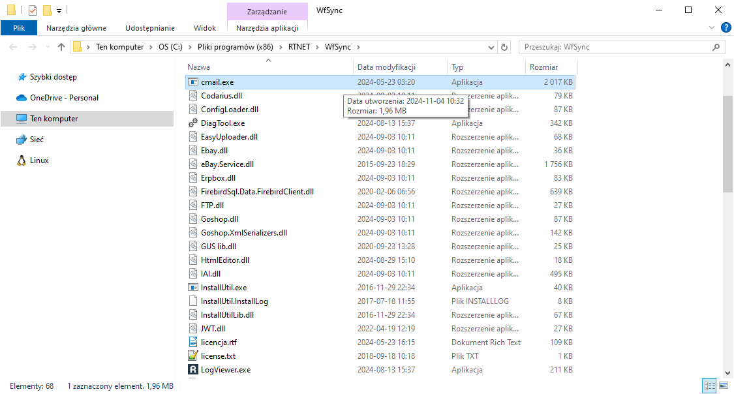Select the HtmlEditor.dll file name
Viewport: 734px width, 394px height.
tap(225, 260)
